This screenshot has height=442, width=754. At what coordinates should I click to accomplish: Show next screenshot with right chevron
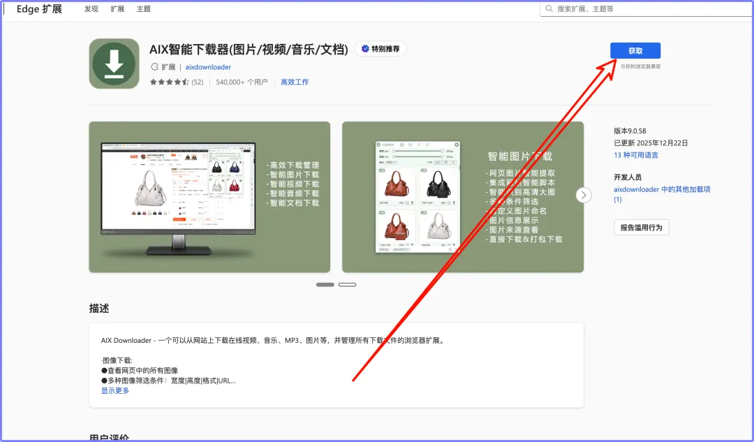pos(584,195)
